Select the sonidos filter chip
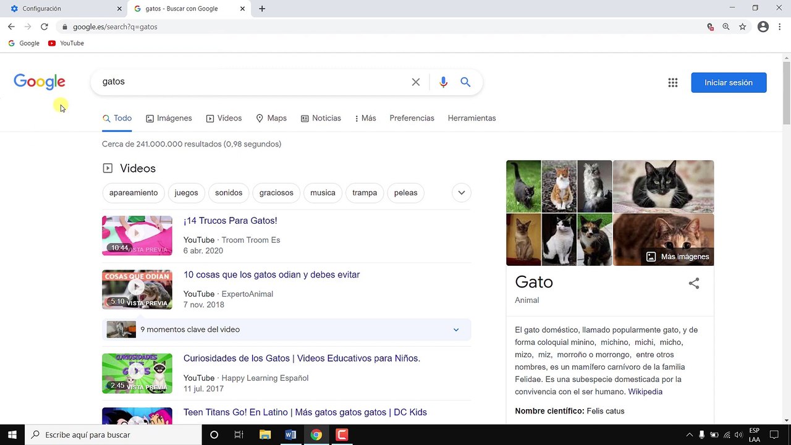The image size is (791, 445). [229, 193]
